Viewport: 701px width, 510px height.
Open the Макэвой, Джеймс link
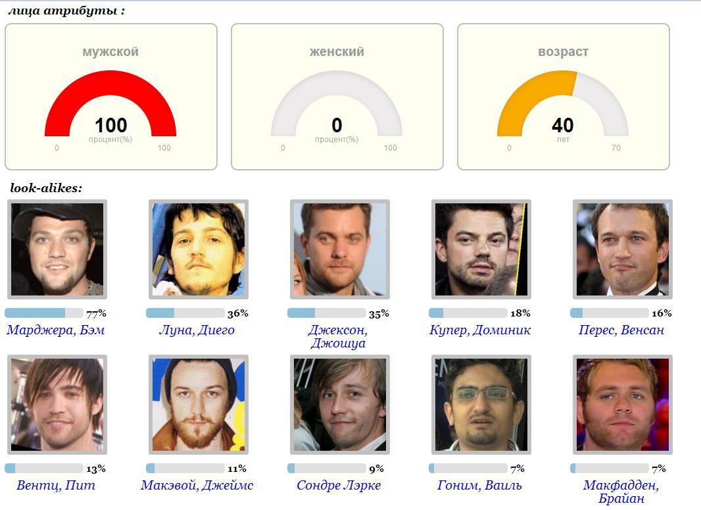coord(197,486)
